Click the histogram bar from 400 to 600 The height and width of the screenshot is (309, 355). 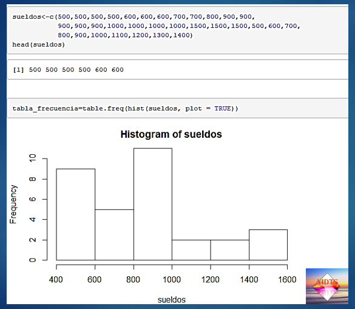(x=76, y=214)
